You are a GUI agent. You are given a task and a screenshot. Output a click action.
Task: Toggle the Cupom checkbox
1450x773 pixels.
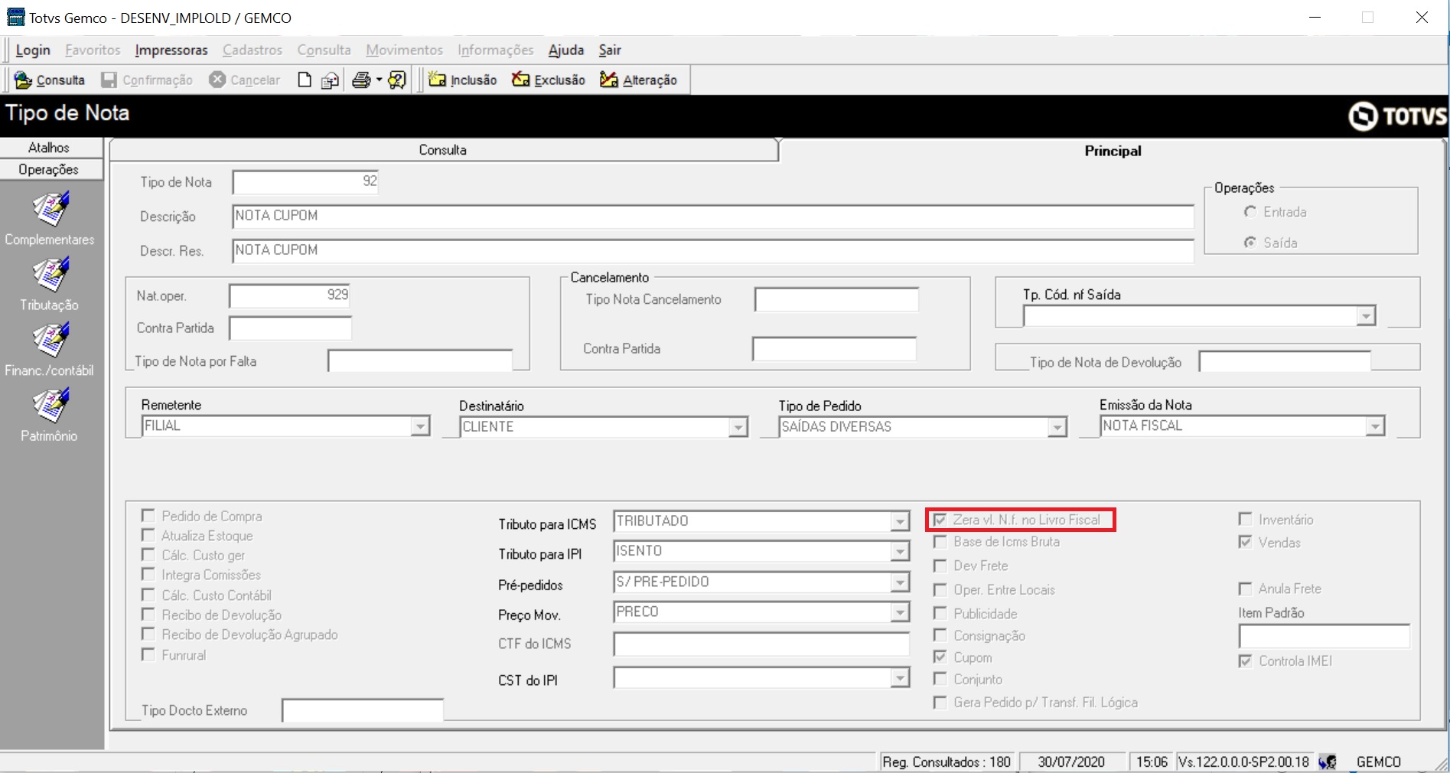940,657
